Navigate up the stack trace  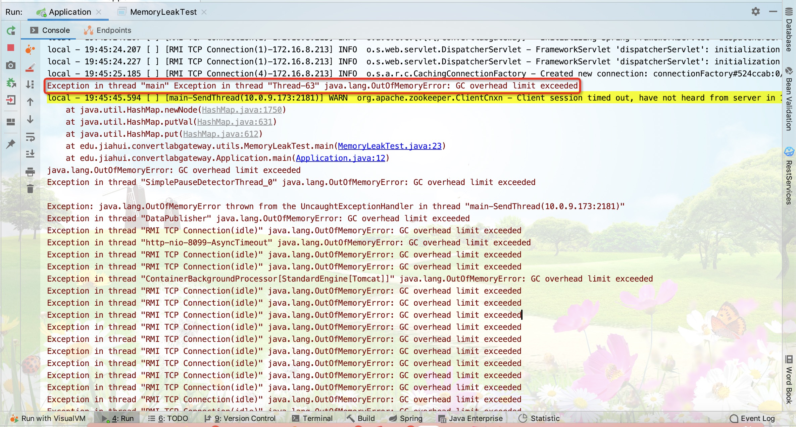[x=30, y=102]
